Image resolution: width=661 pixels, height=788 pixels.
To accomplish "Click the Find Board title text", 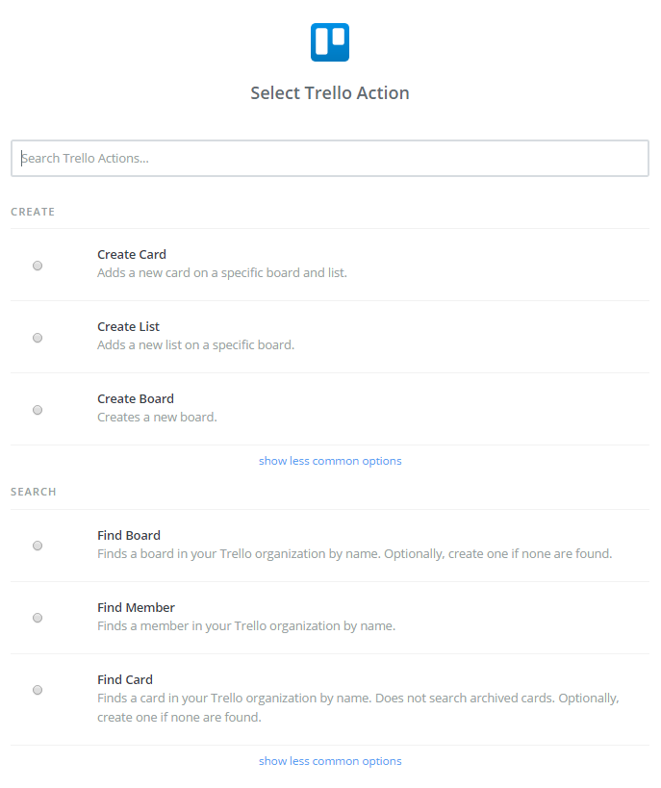I will (129, 535).
